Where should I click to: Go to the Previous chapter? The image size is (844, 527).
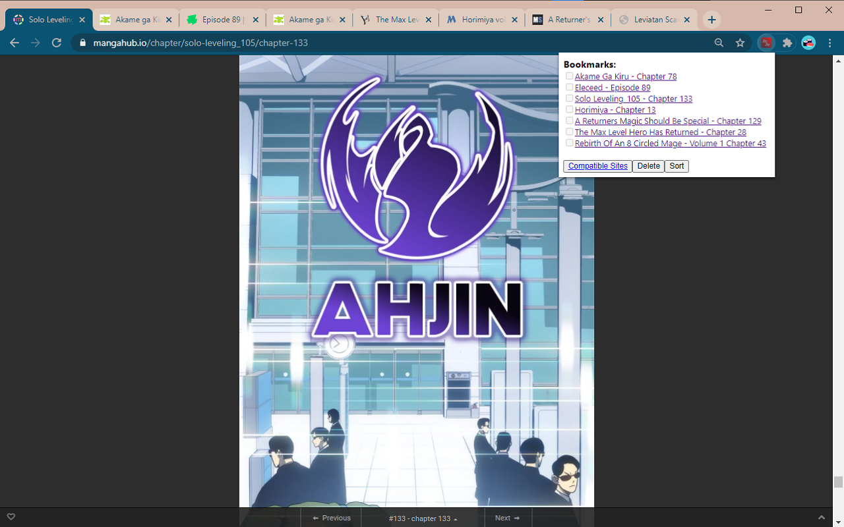(x=332, y=518)
